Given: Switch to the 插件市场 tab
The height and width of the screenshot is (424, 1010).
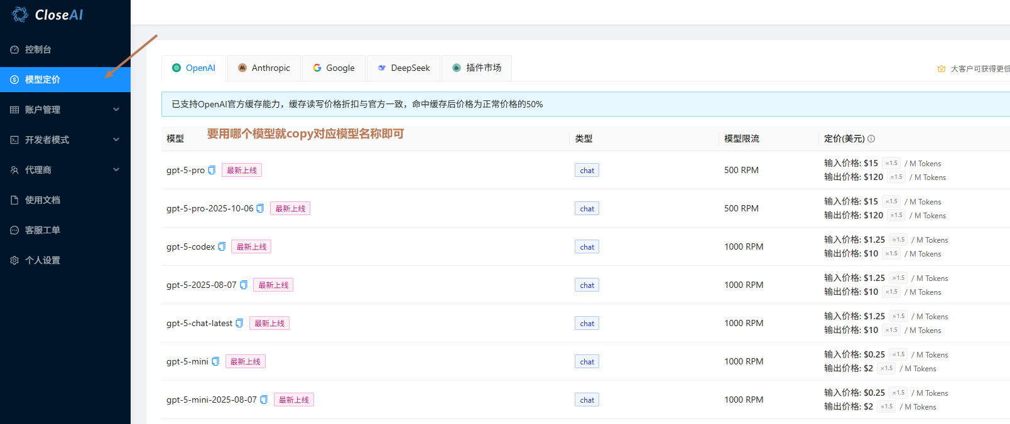Looking at the screenshot, I should click(x=477, y=68).
